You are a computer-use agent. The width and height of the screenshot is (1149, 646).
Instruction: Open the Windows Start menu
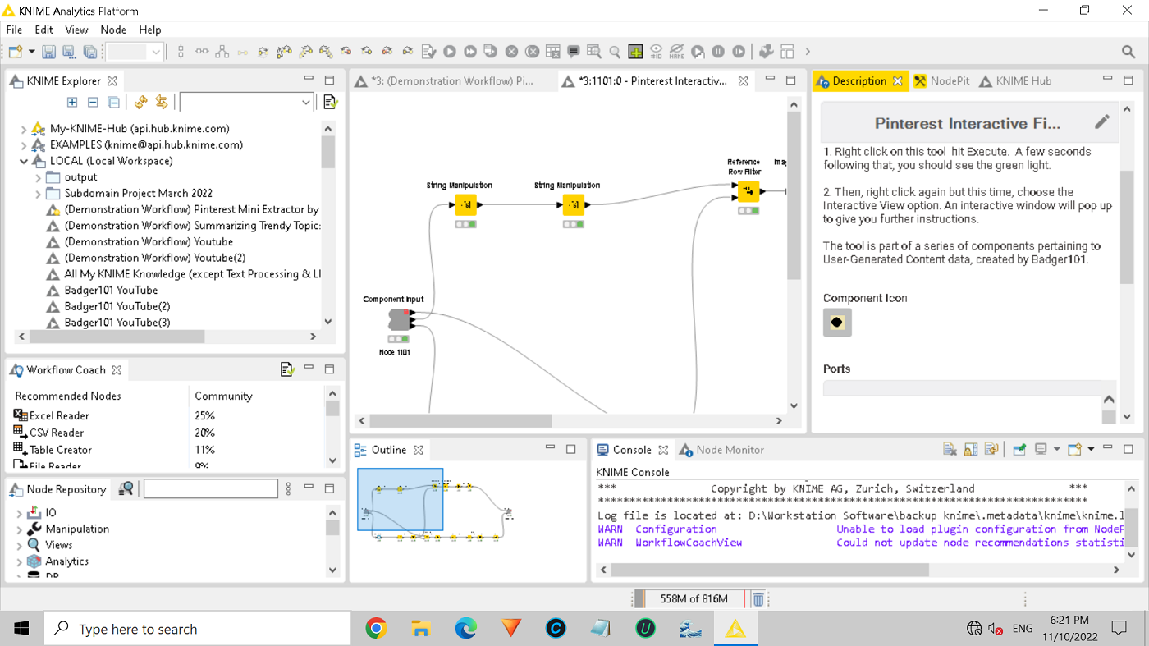(x=20, y=628)
